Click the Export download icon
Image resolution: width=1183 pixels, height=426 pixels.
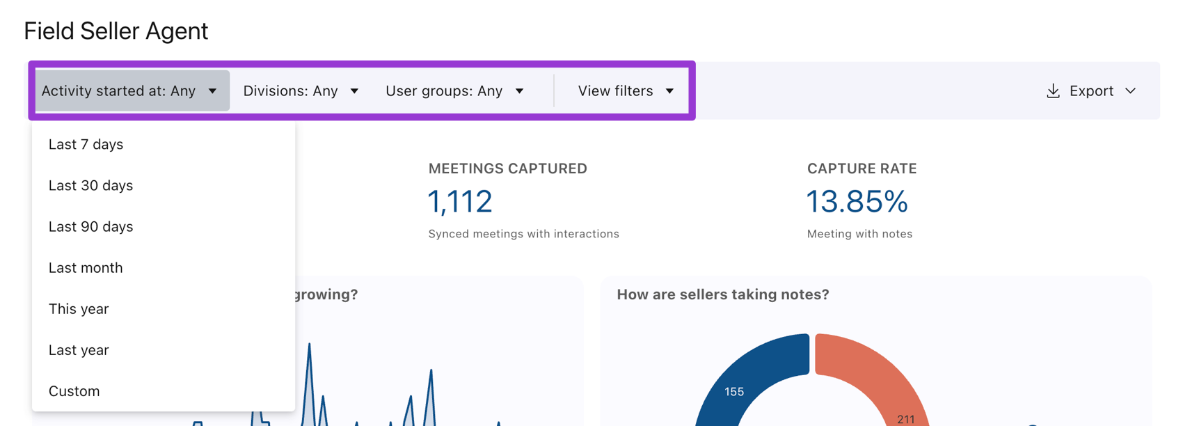(1053, 91)
